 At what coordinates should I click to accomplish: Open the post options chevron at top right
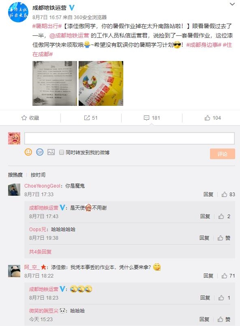pos(232,4)
